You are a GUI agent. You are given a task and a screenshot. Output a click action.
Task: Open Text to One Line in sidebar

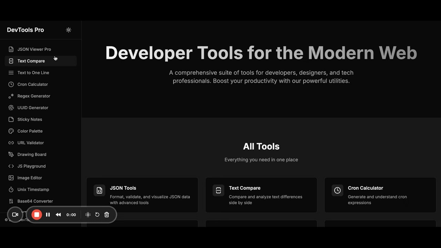pyautogui.click(x=41, y=73)
